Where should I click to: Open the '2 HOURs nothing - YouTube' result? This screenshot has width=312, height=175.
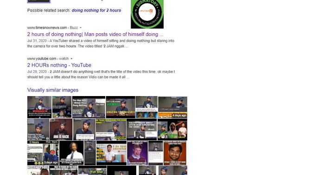point(59,65)
